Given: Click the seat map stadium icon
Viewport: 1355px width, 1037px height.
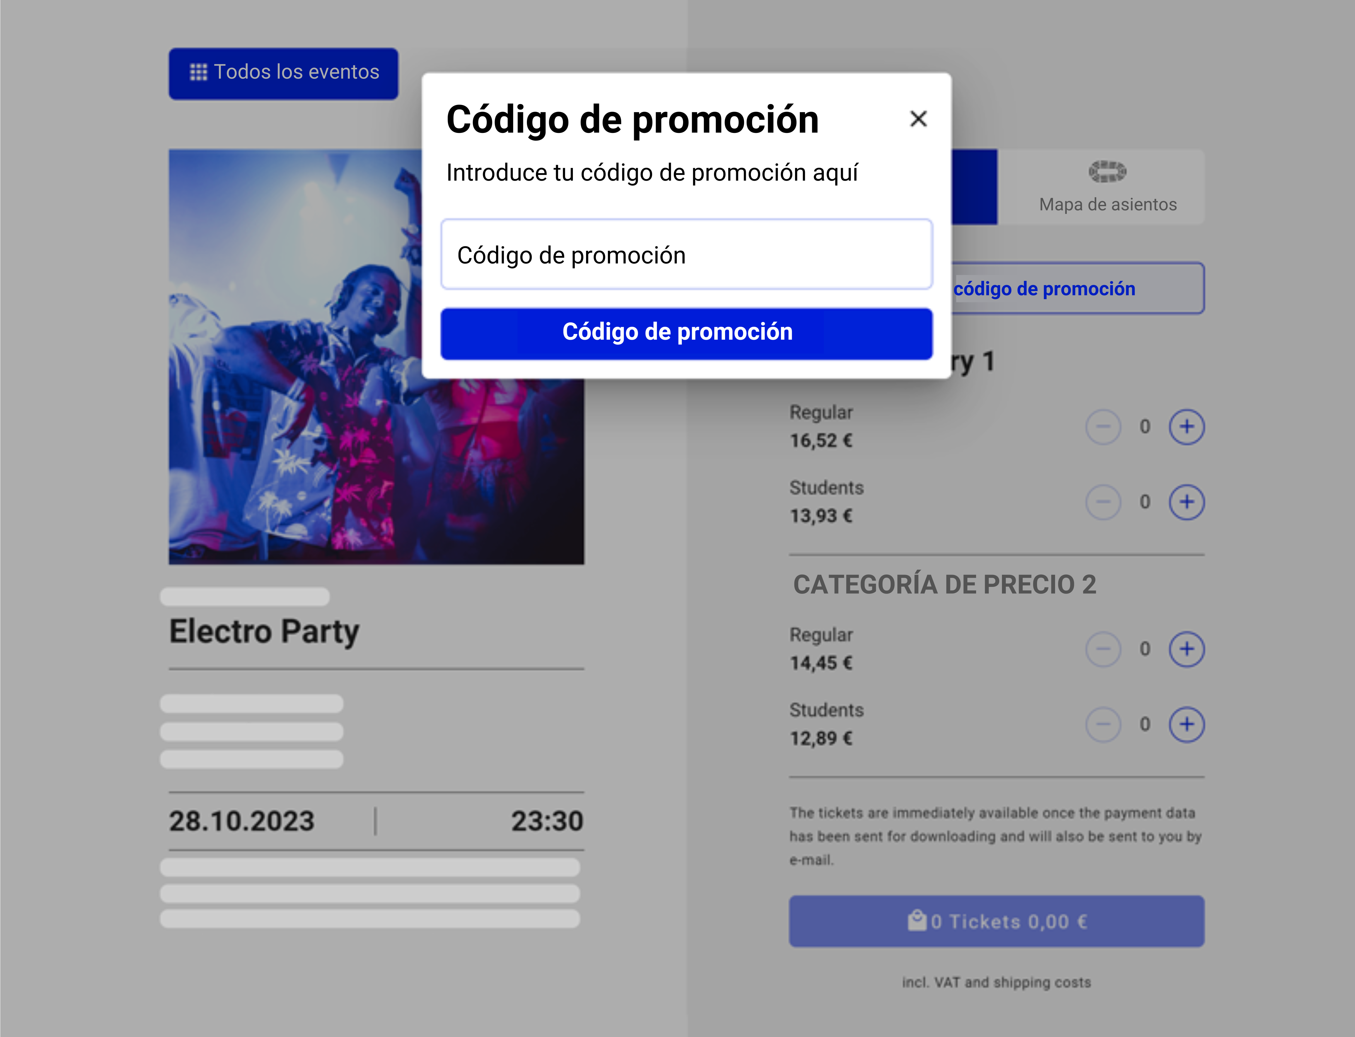Looking at the screenshot, I should (1107, 172).
